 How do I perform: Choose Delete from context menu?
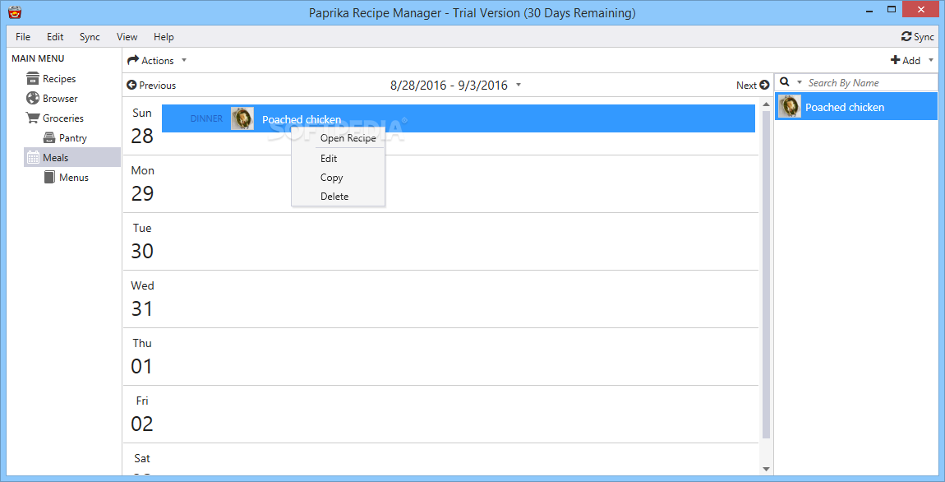tap(338, 196)
